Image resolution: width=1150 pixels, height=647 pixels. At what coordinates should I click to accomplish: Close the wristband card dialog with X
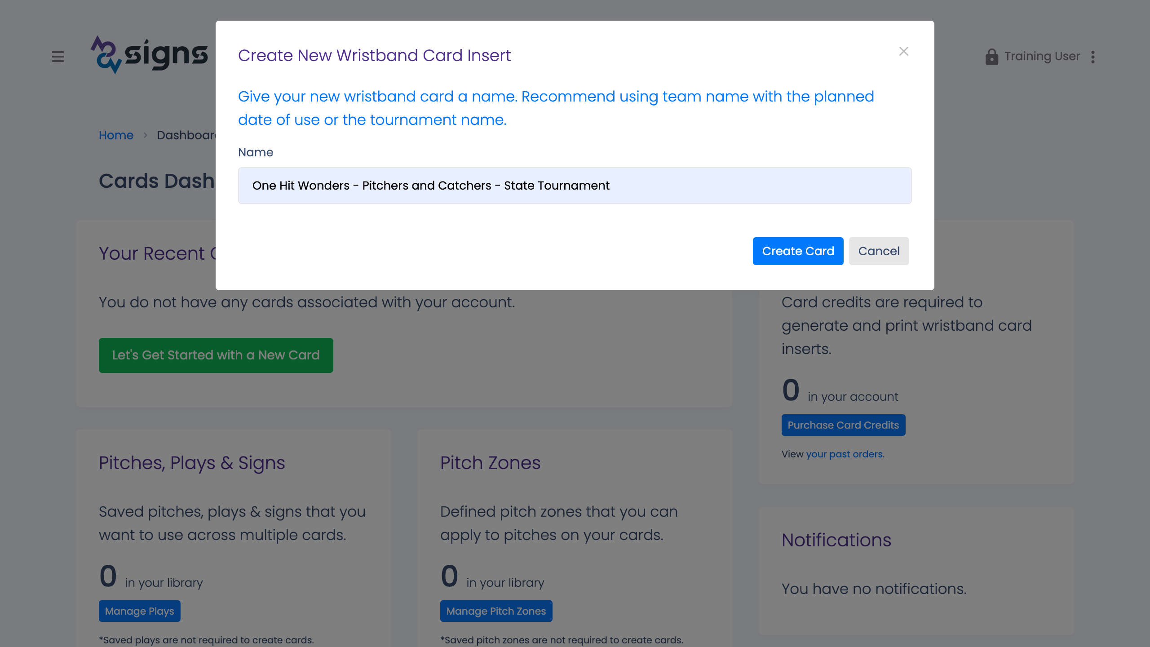903,52
